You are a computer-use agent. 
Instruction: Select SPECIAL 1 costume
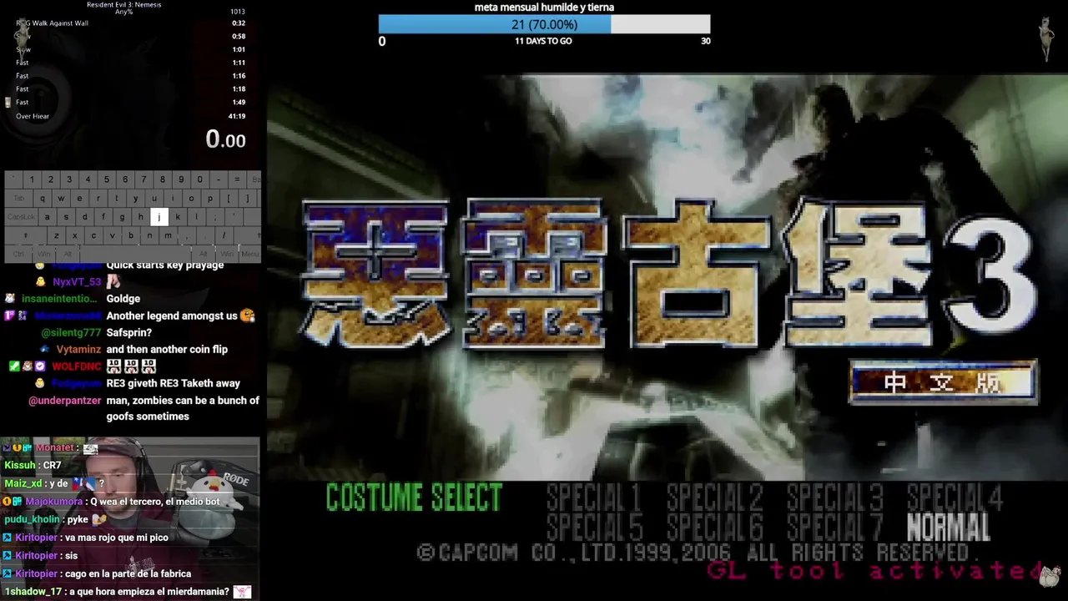tap(593, 497)
